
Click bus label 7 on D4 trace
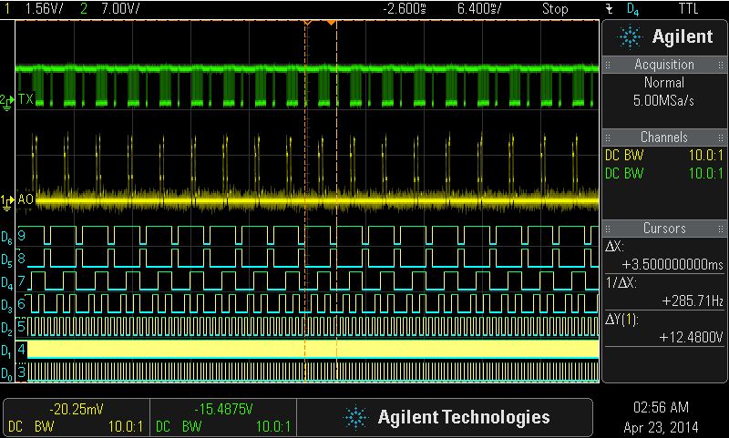coord(22,280)
